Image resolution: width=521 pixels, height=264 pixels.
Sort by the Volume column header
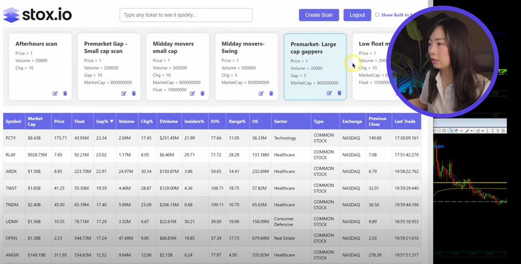click(x=127, y=121)
